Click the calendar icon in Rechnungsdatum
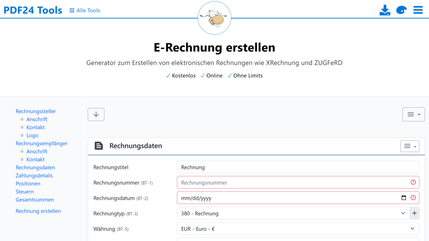The width and height of the screenshot is (429, 241). point(404,198)
